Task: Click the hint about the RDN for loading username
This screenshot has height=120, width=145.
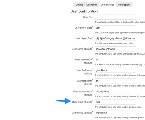Action: (120, 65)
